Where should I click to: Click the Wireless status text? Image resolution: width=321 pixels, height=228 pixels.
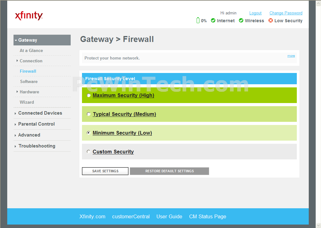[254, 21]
